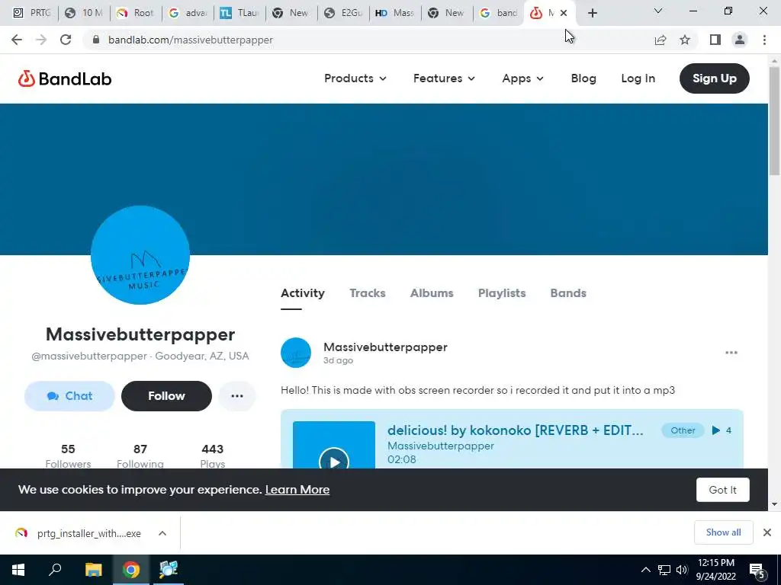The height and width of the screenshot is (585, 781).
Task: Click the page vertical scrollbar
Action: click(774, 121)
